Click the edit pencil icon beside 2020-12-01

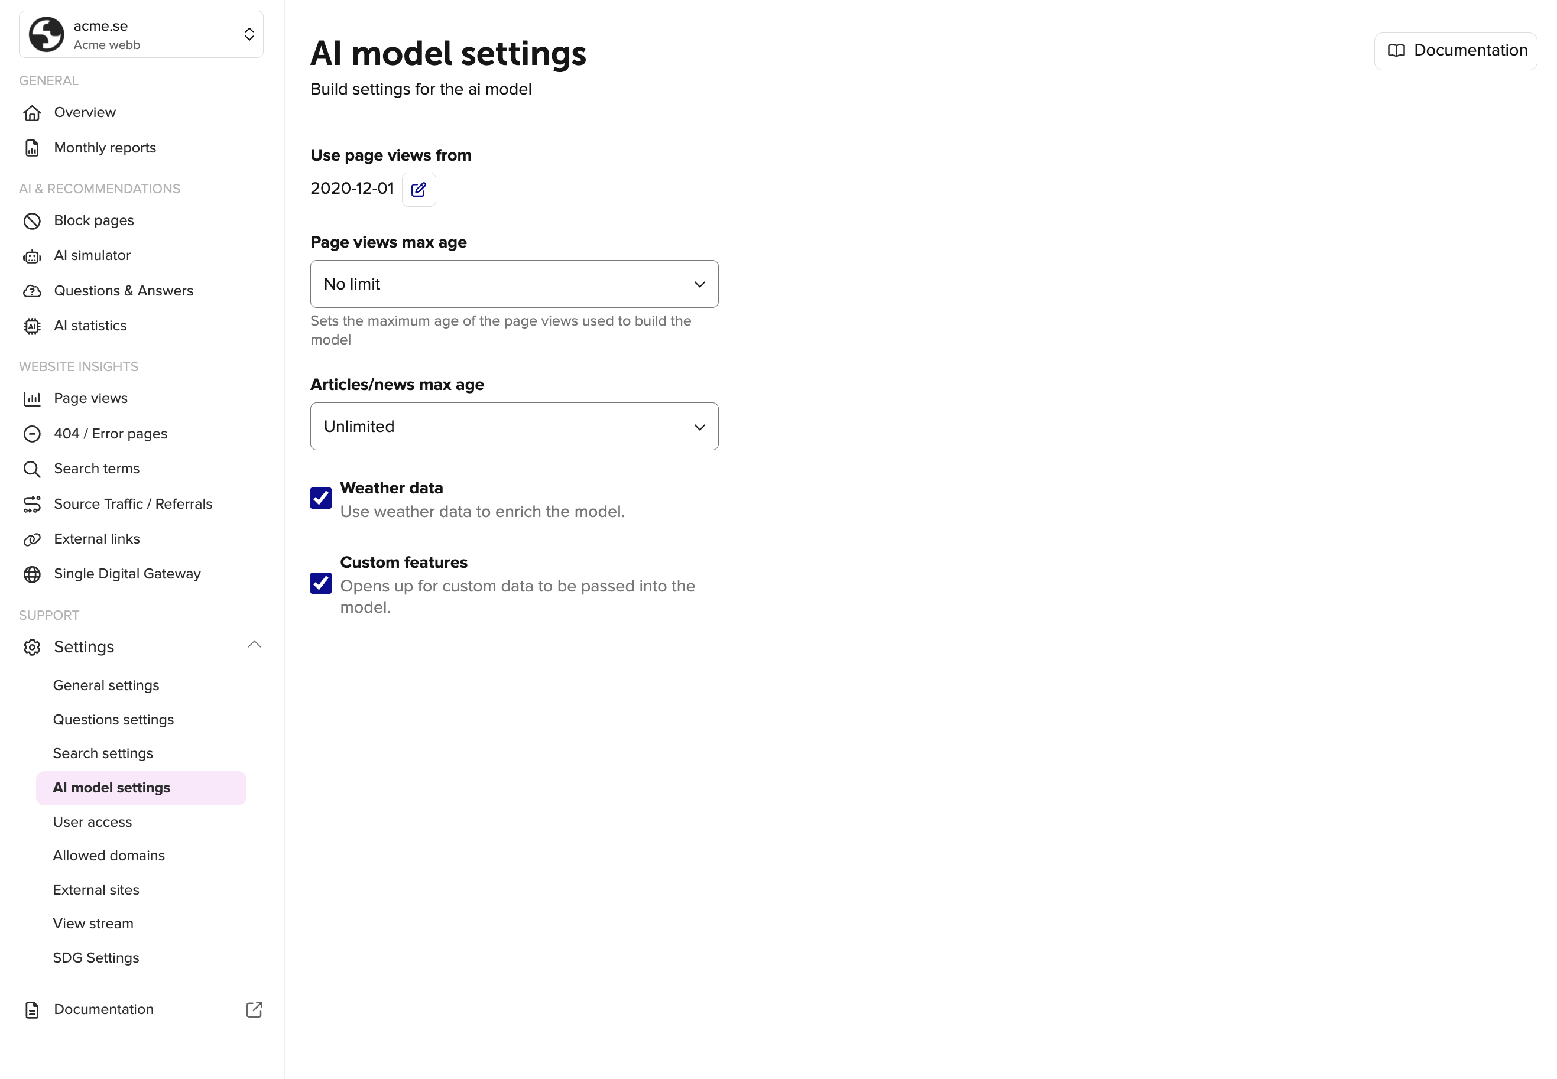click(x=418, y=189)
